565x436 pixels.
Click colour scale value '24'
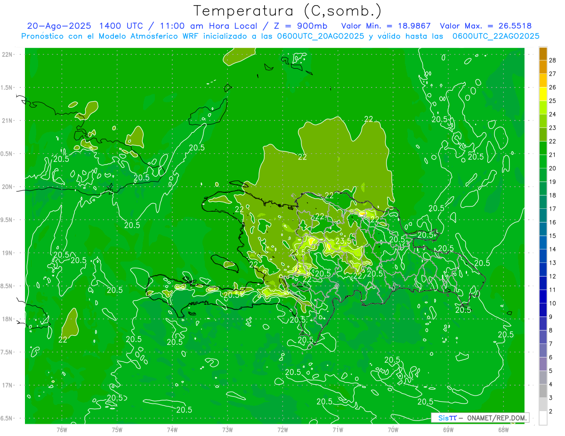552,114
